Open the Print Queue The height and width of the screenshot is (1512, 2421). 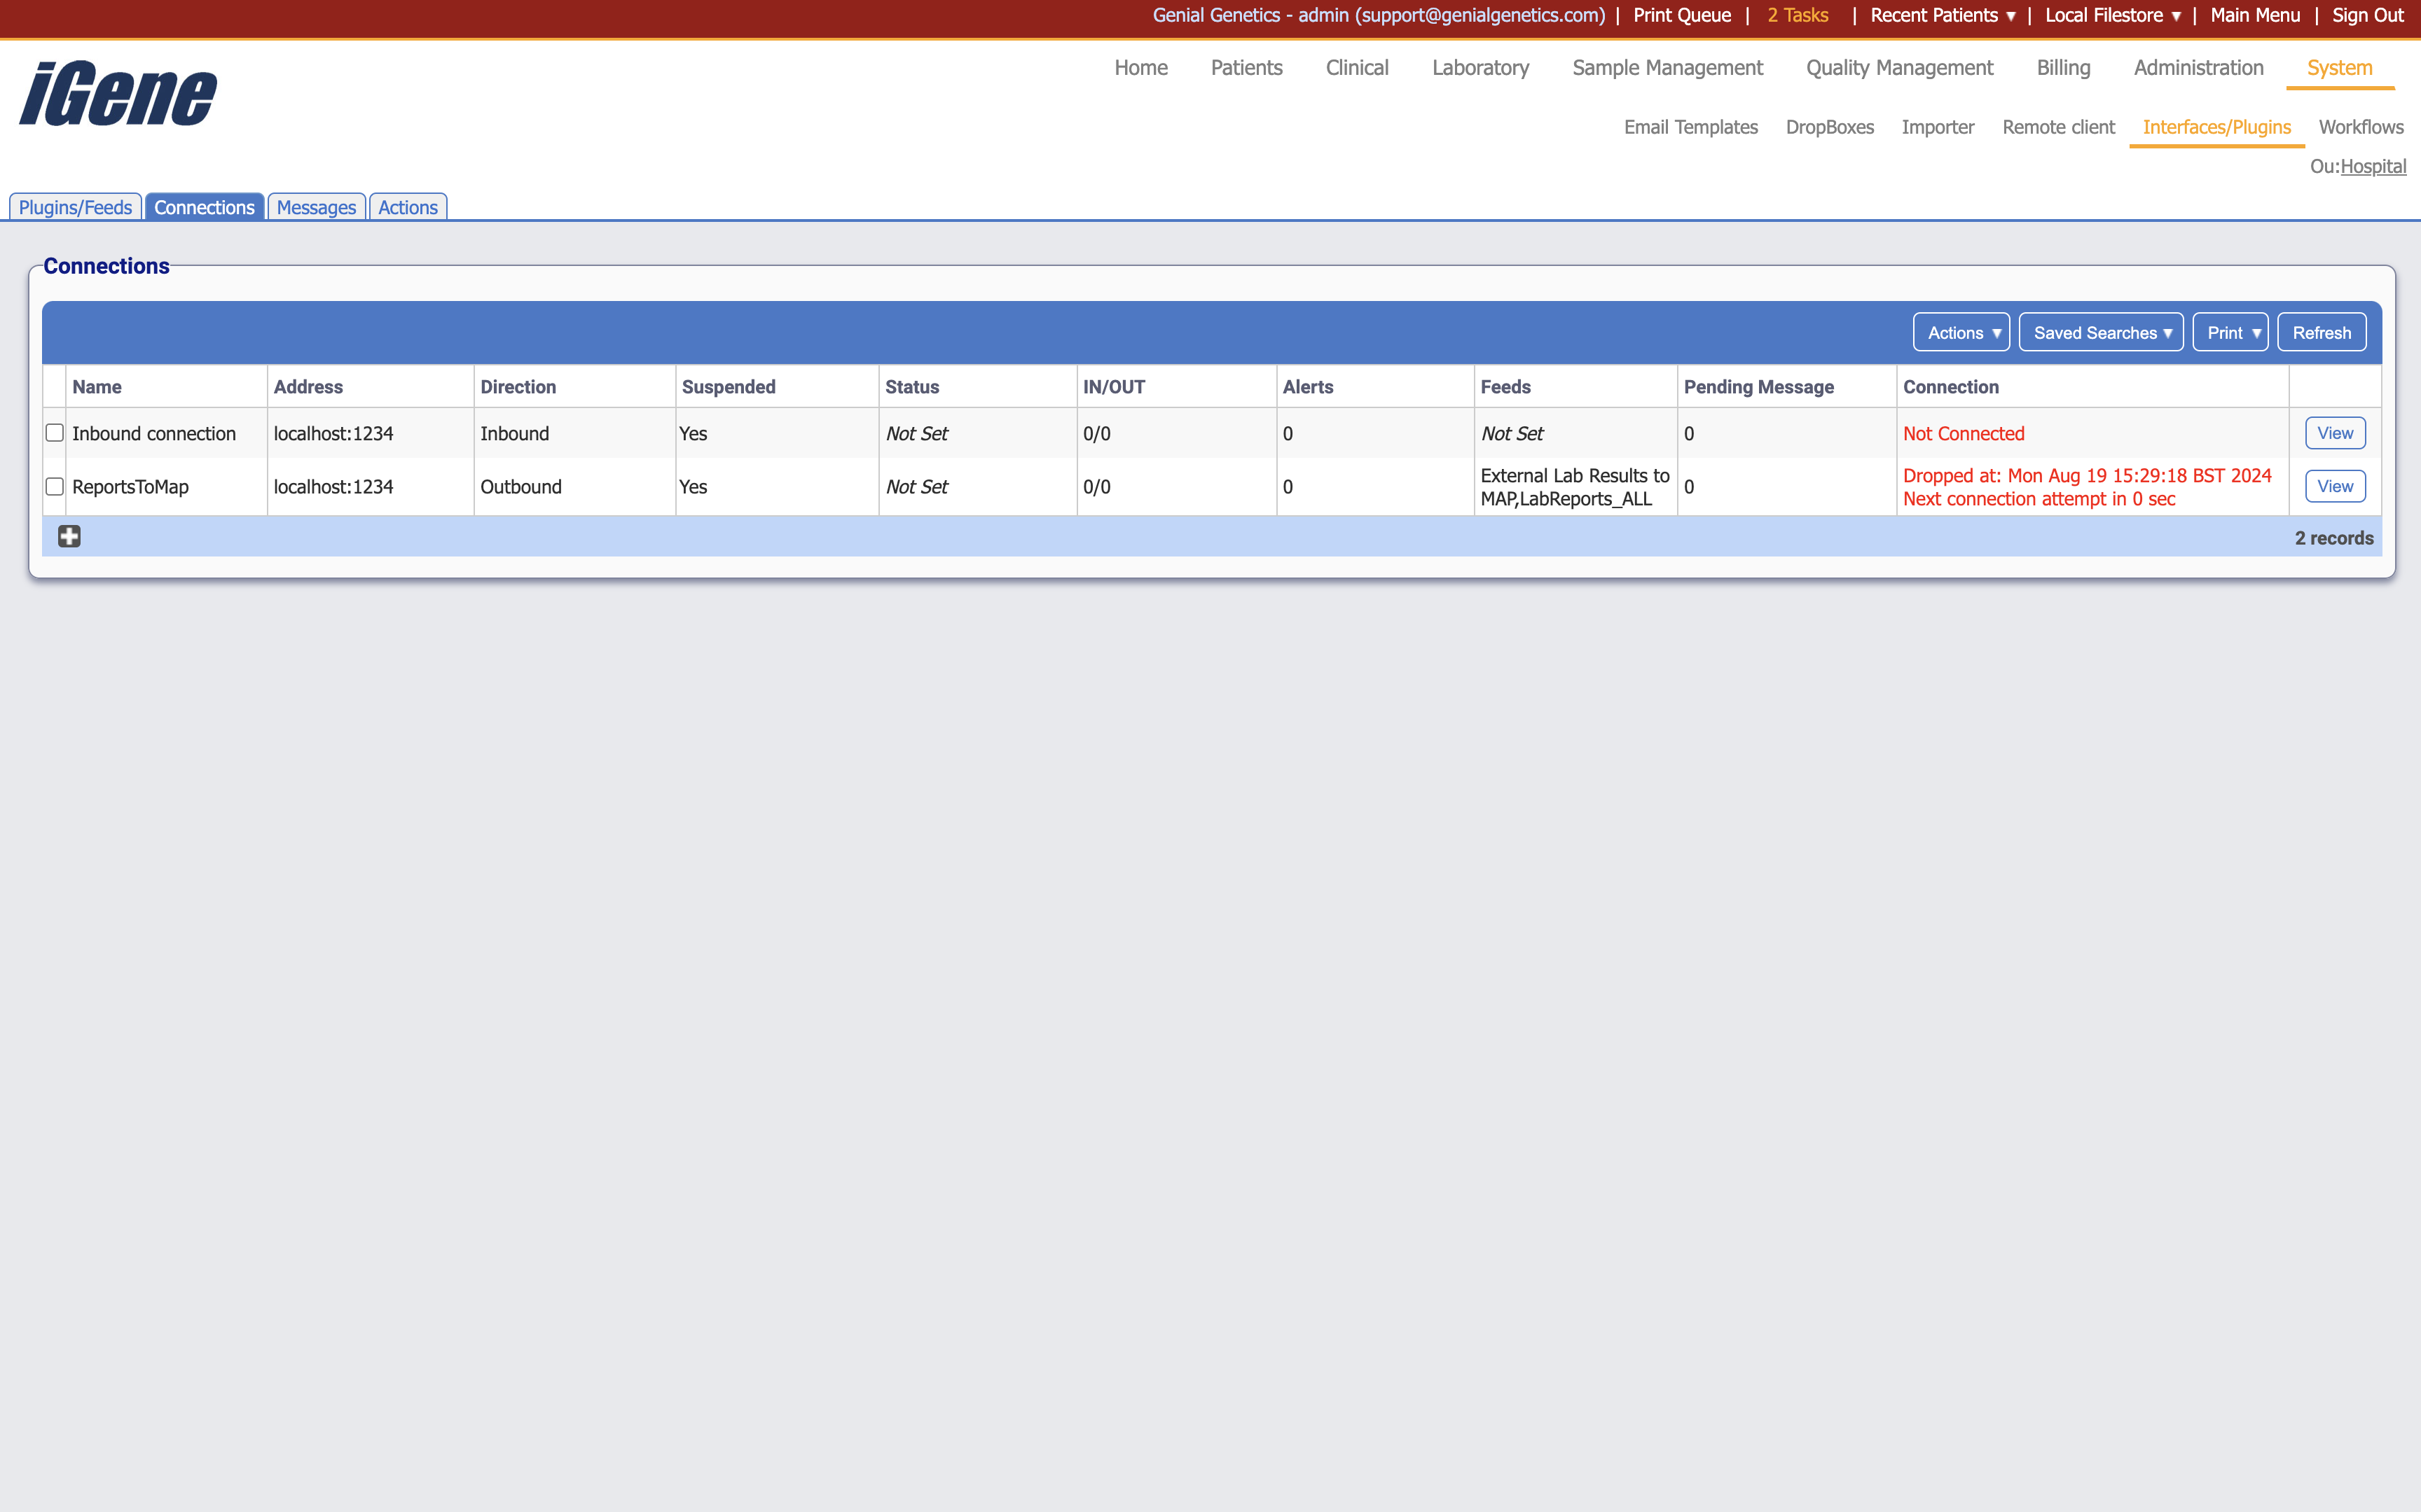click(1681, 15)
